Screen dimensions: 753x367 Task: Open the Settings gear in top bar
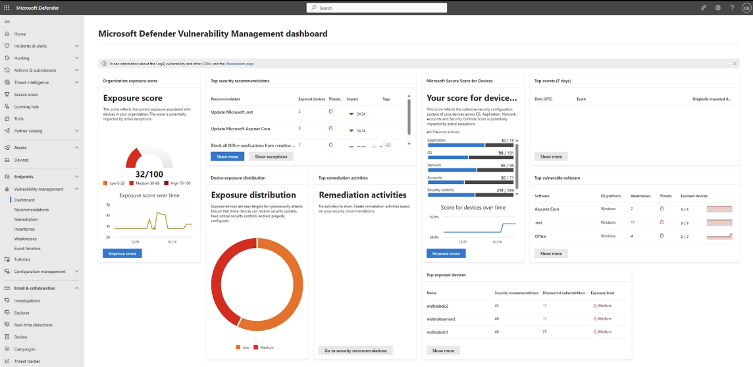coord(718,8)
